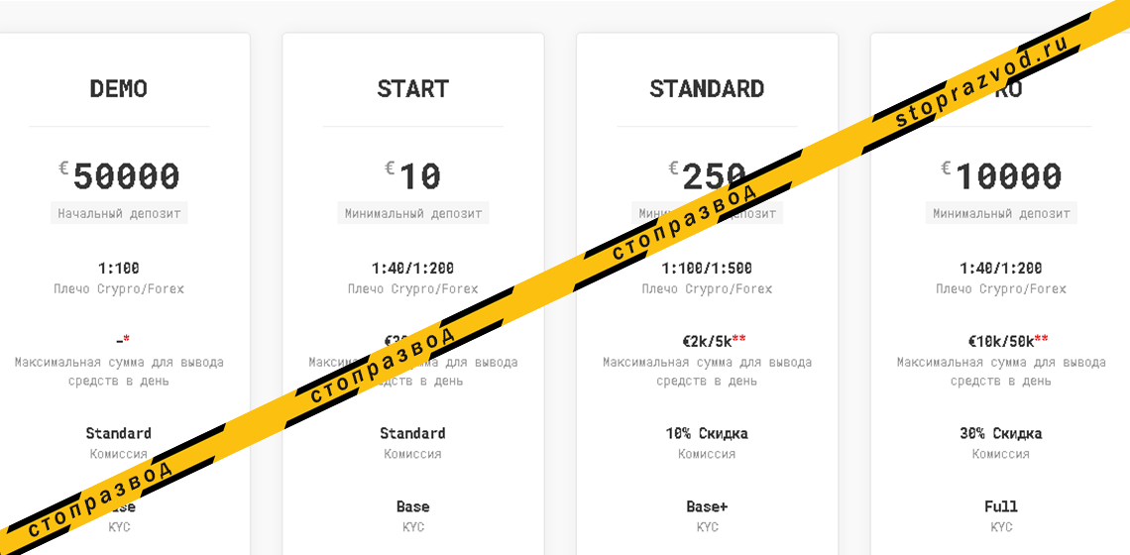This screenshot has width=1130, height=555.
Task: Click "Минимальный депозит" label under €10000
Action: click(1001, 213)
